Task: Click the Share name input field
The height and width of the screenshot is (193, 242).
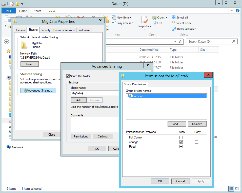Action: [x=95, y=93]
